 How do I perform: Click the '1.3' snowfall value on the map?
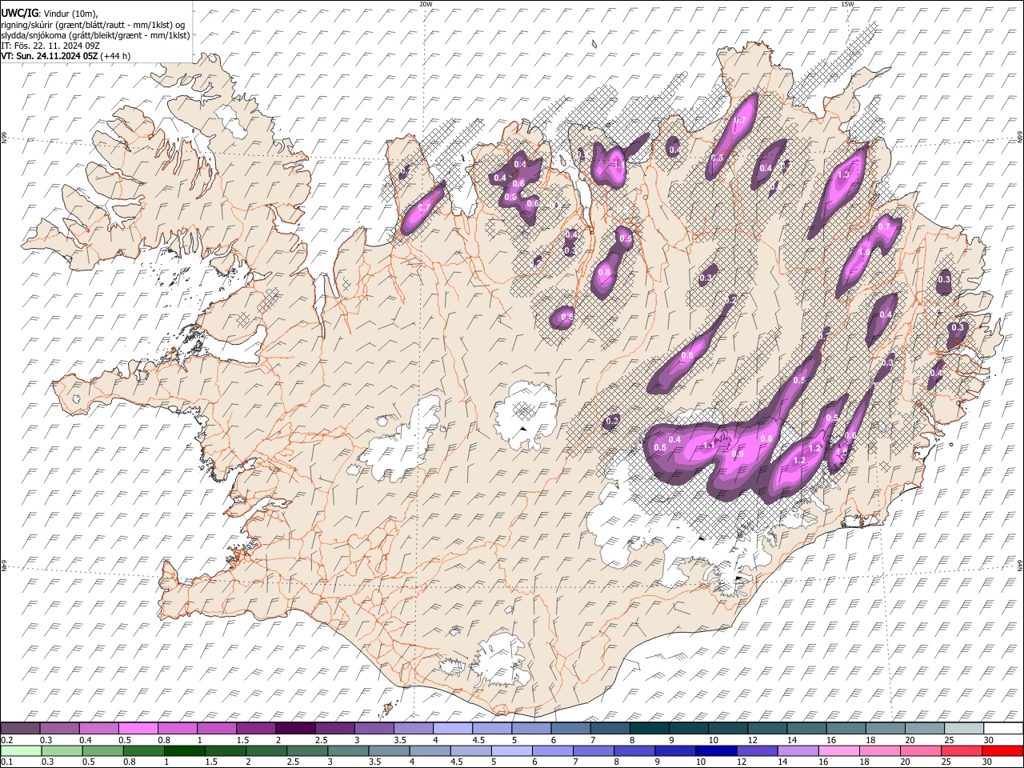pos(842,175)
